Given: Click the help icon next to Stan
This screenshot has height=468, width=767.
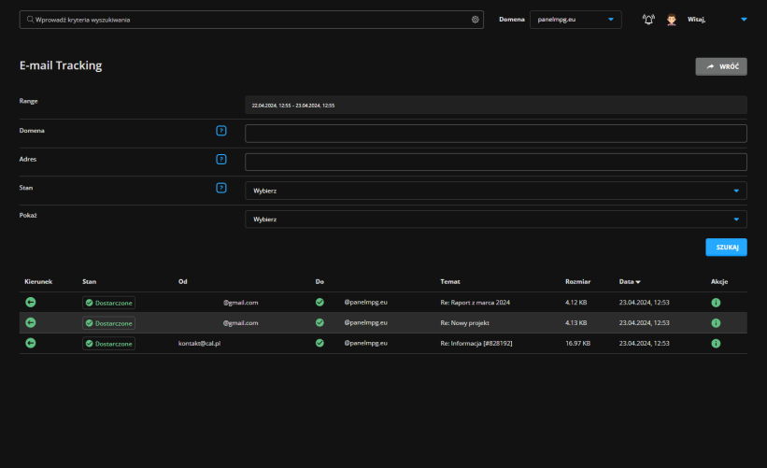Looking at the screenshot, I should [x=221, y=188].
